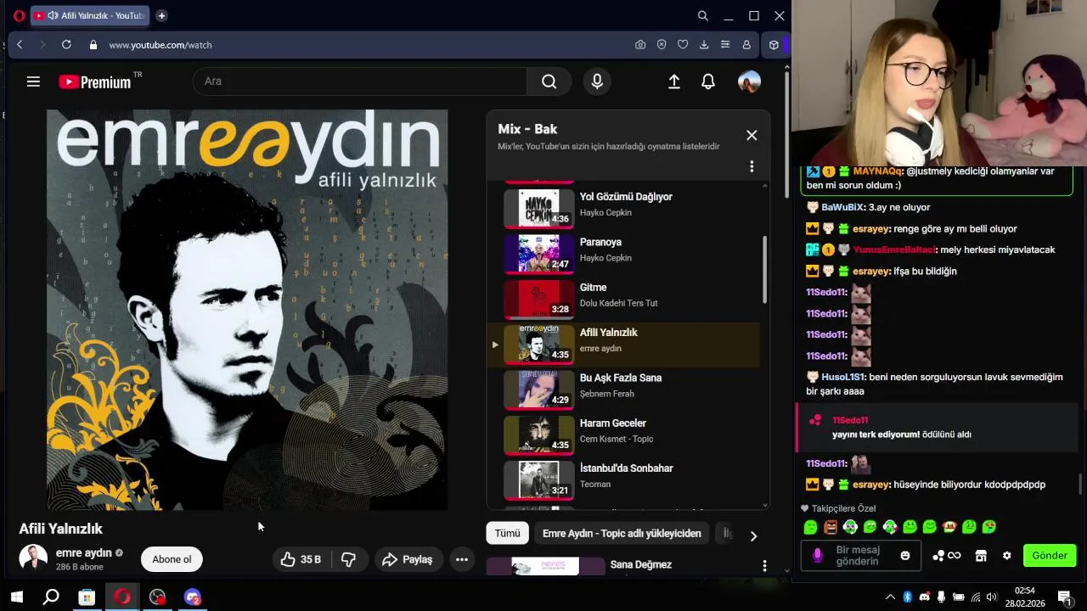Click the search magnifier button on YouTube
The width and height of the screenshot is (1087, 611).
click(x=549, y=81)
